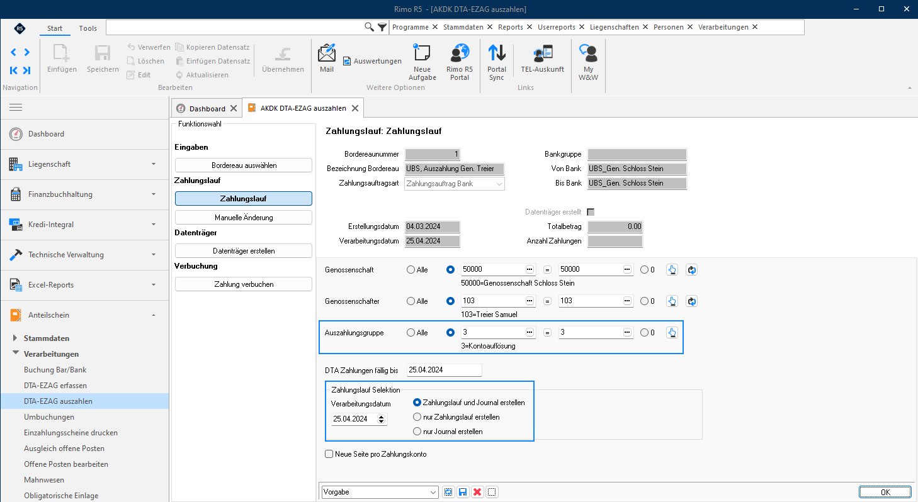Choose nur Zahlungslauf erstellen option
Screen dimensions: 918x502
[x=417, y=417]
